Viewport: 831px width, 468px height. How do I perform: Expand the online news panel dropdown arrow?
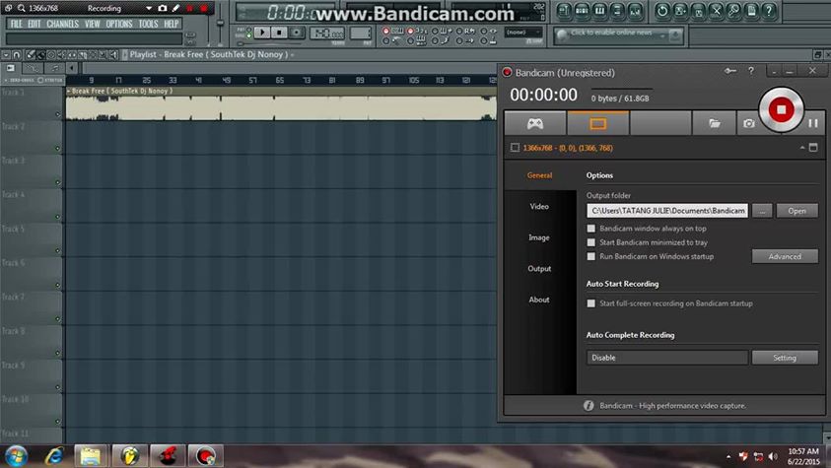(662, 36)
